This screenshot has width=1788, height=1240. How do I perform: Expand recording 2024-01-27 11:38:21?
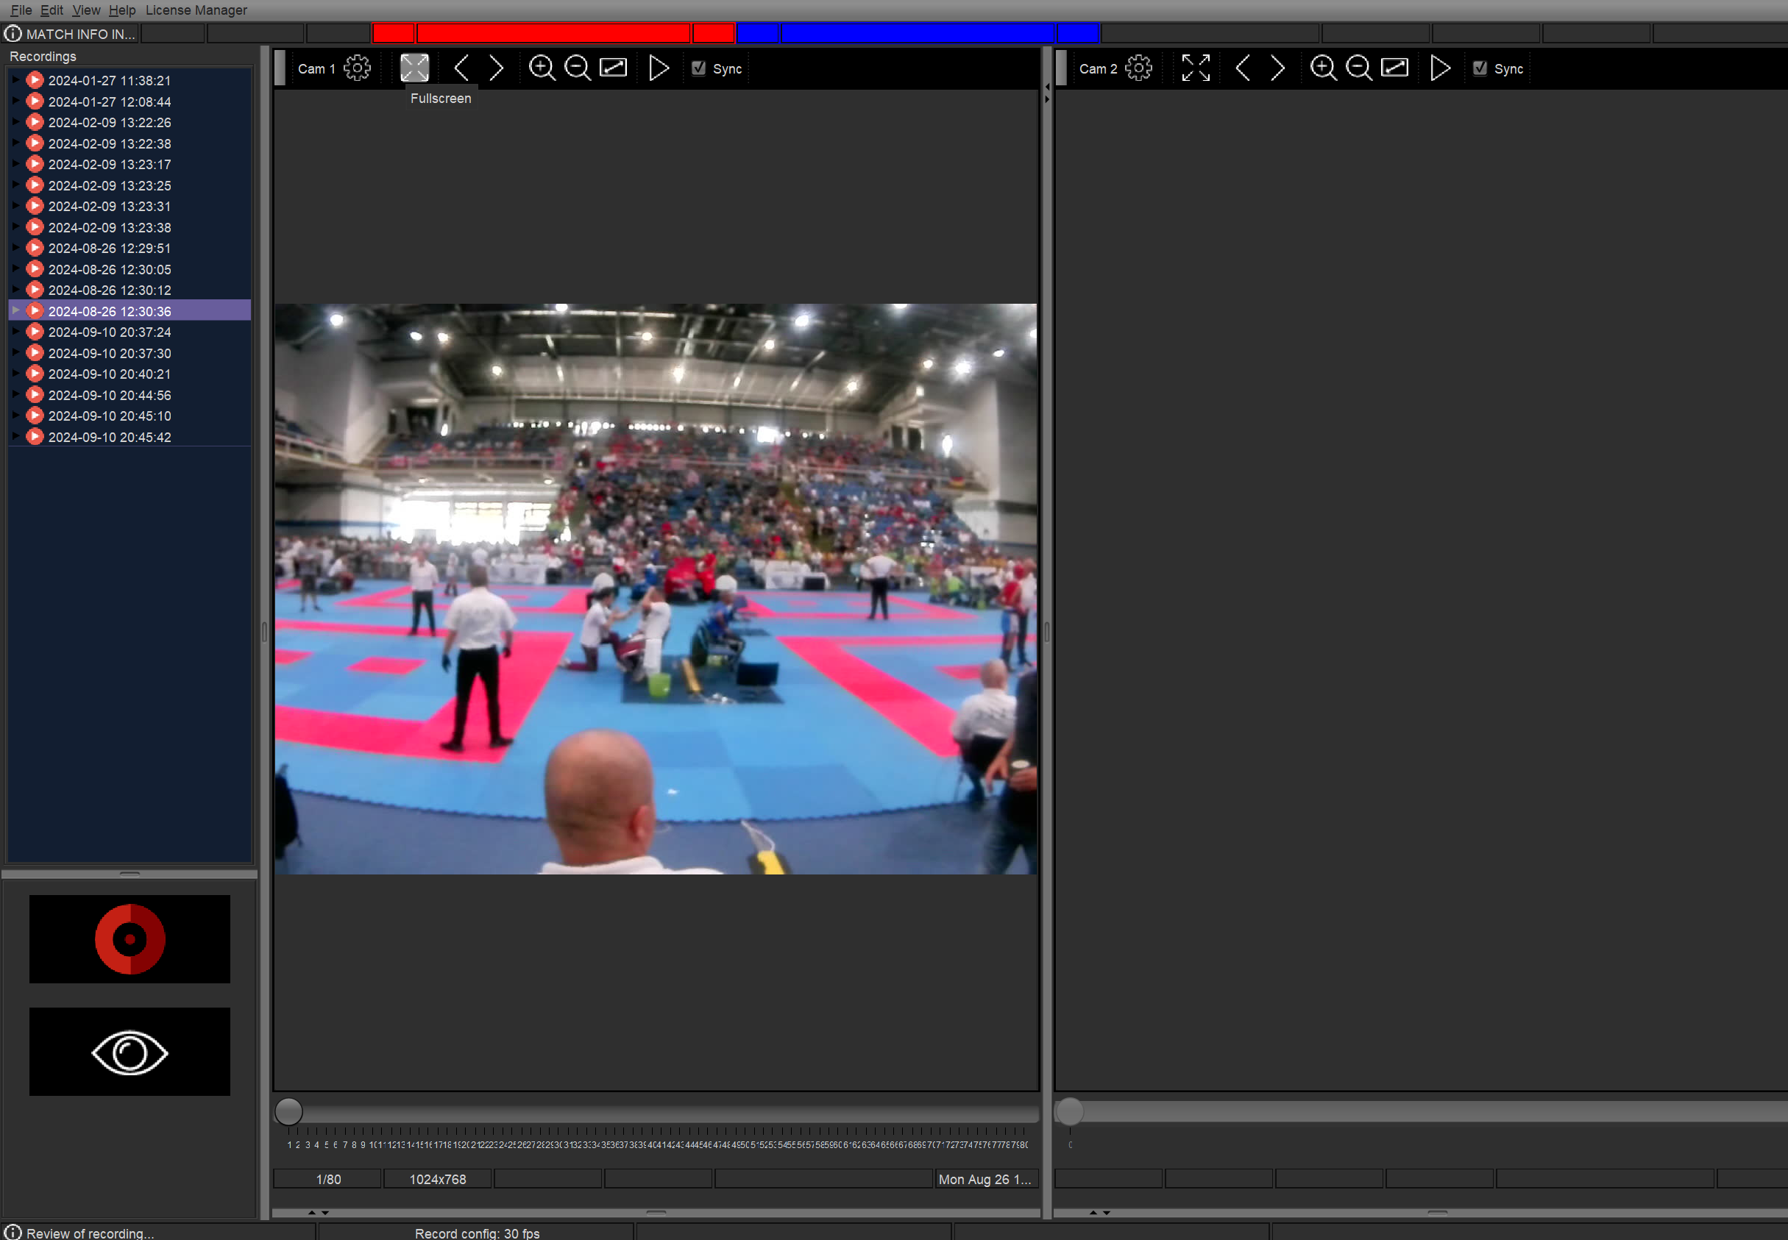click(15, 80)
